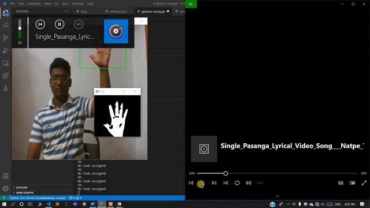This screenshot has width=370, height=208.
Task: Skip to next track in media overlay
Action: click(x=79, y=24)
